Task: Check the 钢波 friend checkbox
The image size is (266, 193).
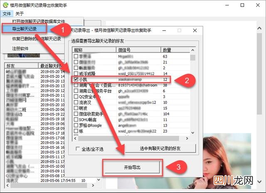Action: [x=76, y=108]
